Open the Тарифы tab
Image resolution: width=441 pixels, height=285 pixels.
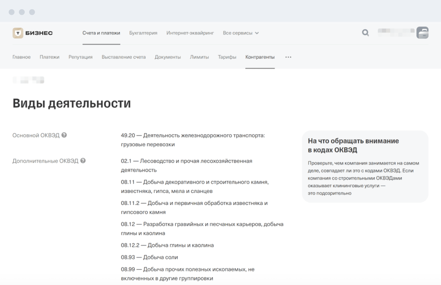(227, 57)
